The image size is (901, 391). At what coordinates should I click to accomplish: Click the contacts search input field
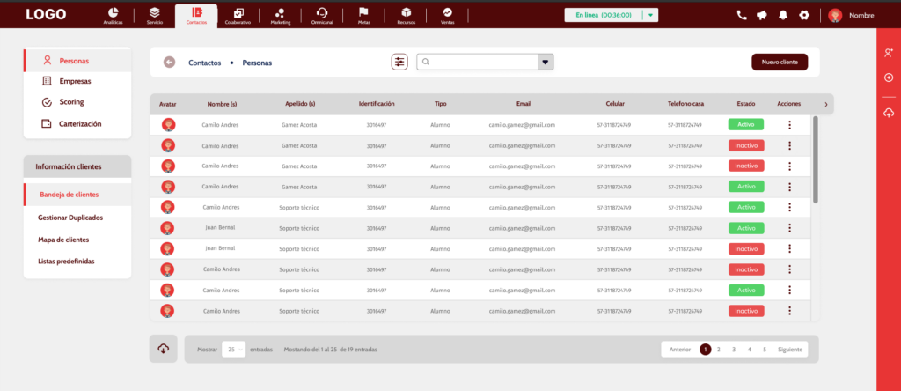click(x=480, y=62)
